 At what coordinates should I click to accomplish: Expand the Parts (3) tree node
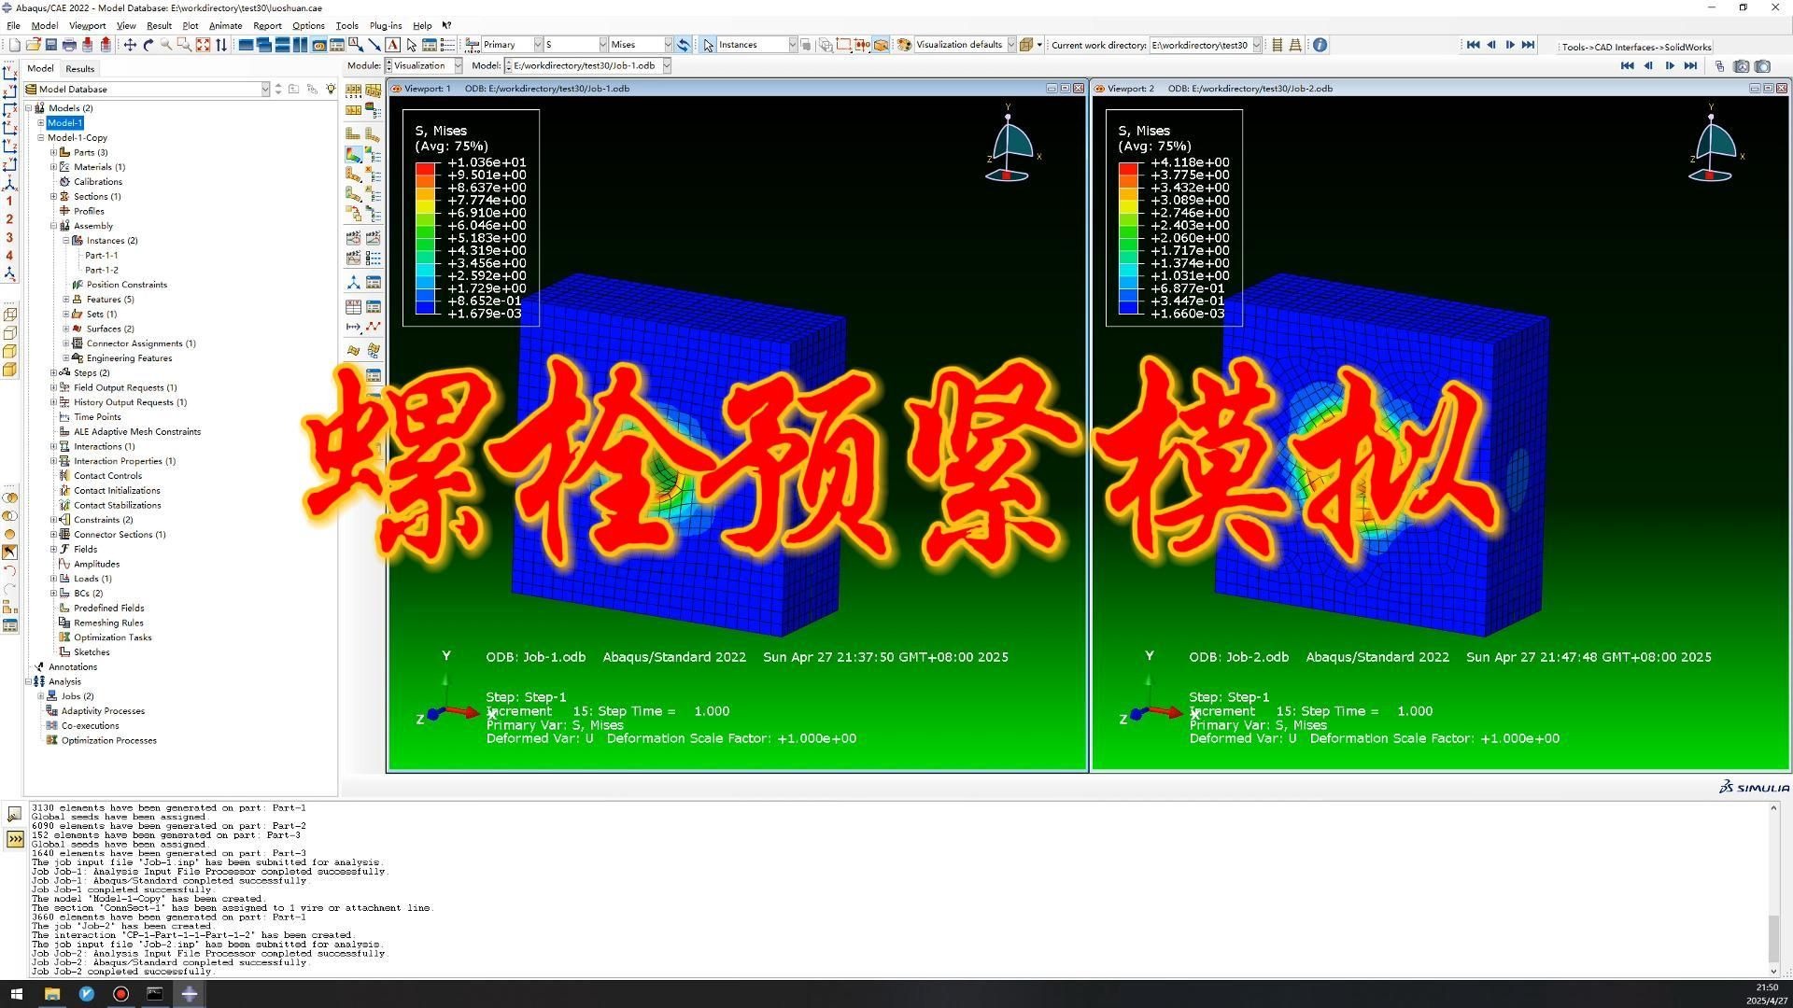(53, 152)
